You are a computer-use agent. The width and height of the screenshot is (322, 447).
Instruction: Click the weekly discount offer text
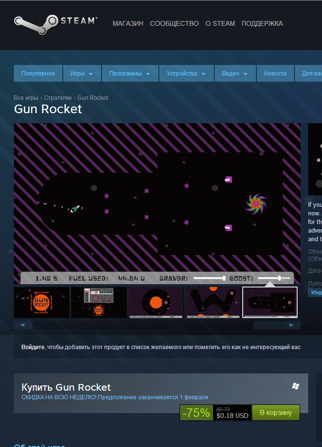click(x=115, y=397)
